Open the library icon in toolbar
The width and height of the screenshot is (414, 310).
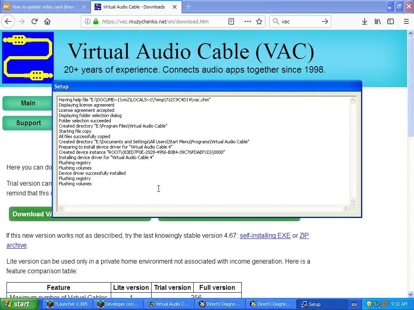click(378, 21)
